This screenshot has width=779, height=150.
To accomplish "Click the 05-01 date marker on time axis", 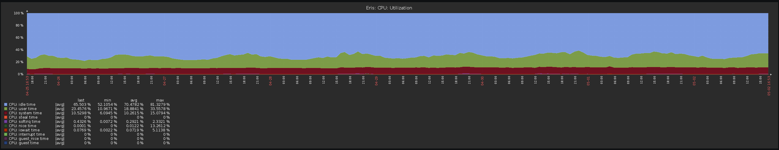I will pos(588,81).
